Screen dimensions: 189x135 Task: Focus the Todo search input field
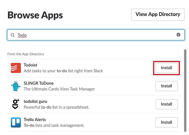[96, 35]
